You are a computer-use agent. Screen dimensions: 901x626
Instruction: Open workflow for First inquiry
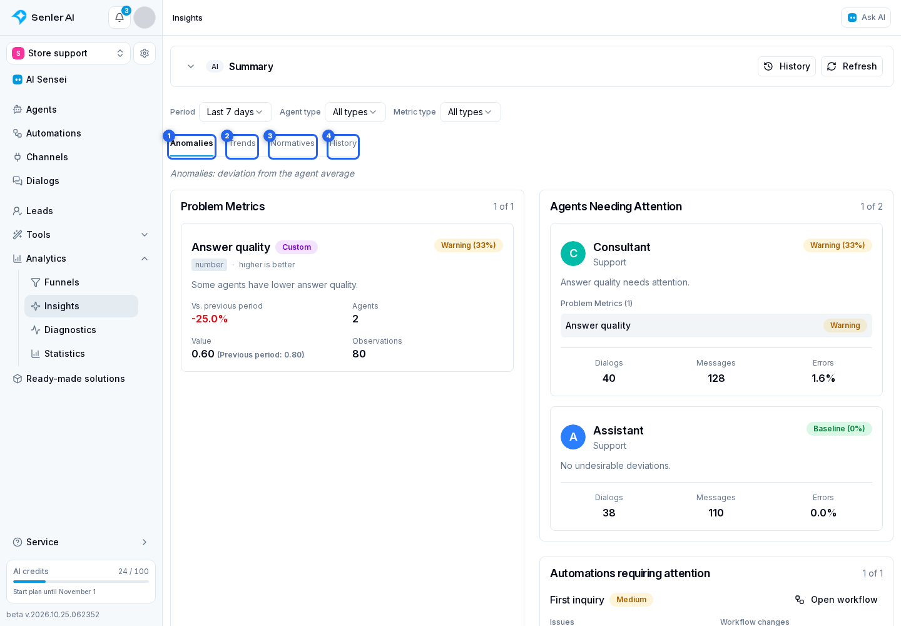point(836,600)
